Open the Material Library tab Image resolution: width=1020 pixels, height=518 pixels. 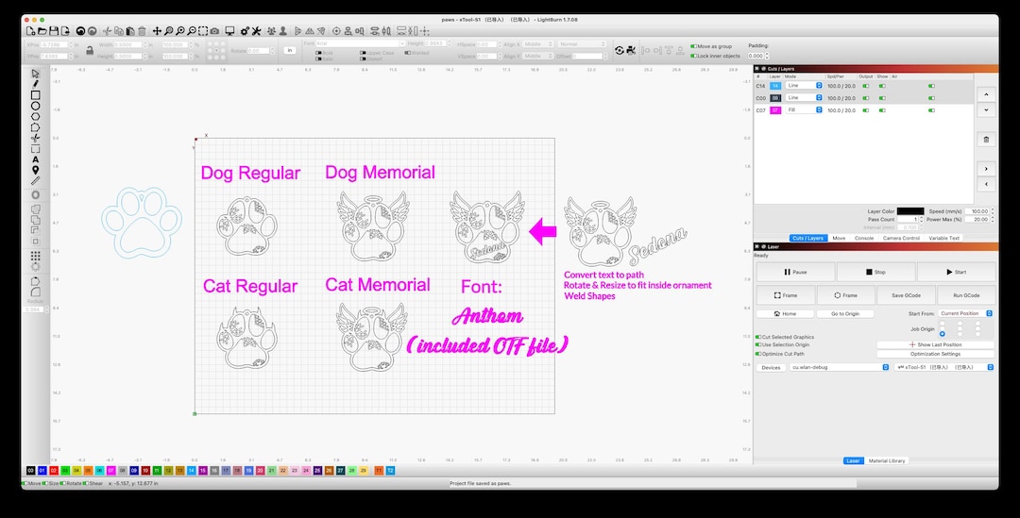[x=887, y=460]
